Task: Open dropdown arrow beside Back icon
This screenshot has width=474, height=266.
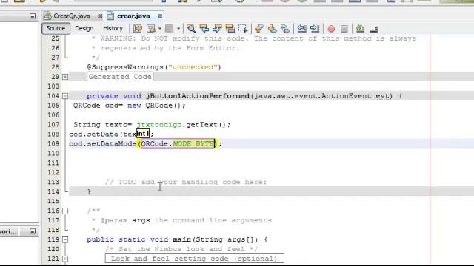Action: click(x=160, y=29)
